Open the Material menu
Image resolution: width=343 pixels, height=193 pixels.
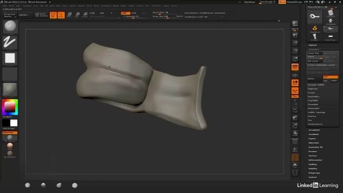(81, 6)
